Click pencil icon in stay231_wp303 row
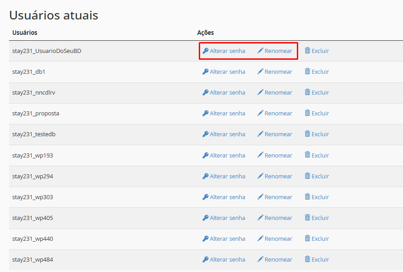 point(260,197)
